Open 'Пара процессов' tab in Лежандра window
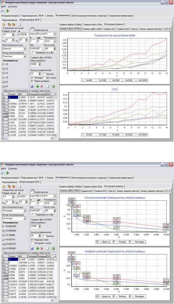This screenshot has height=304, width=174. 29,178
